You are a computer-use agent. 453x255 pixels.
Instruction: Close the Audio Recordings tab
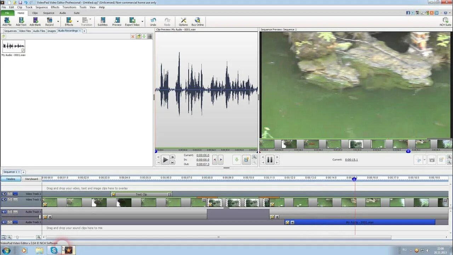pyautogui.click(x=80, y=31)
